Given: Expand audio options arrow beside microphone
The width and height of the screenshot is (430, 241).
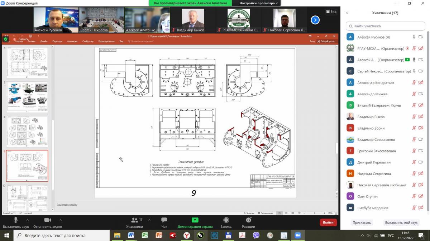Looking at the screenshot, I should click(28, 220).
